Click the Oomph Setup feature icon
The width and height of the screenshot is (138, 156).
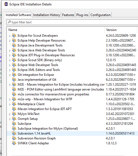point(14,119)
